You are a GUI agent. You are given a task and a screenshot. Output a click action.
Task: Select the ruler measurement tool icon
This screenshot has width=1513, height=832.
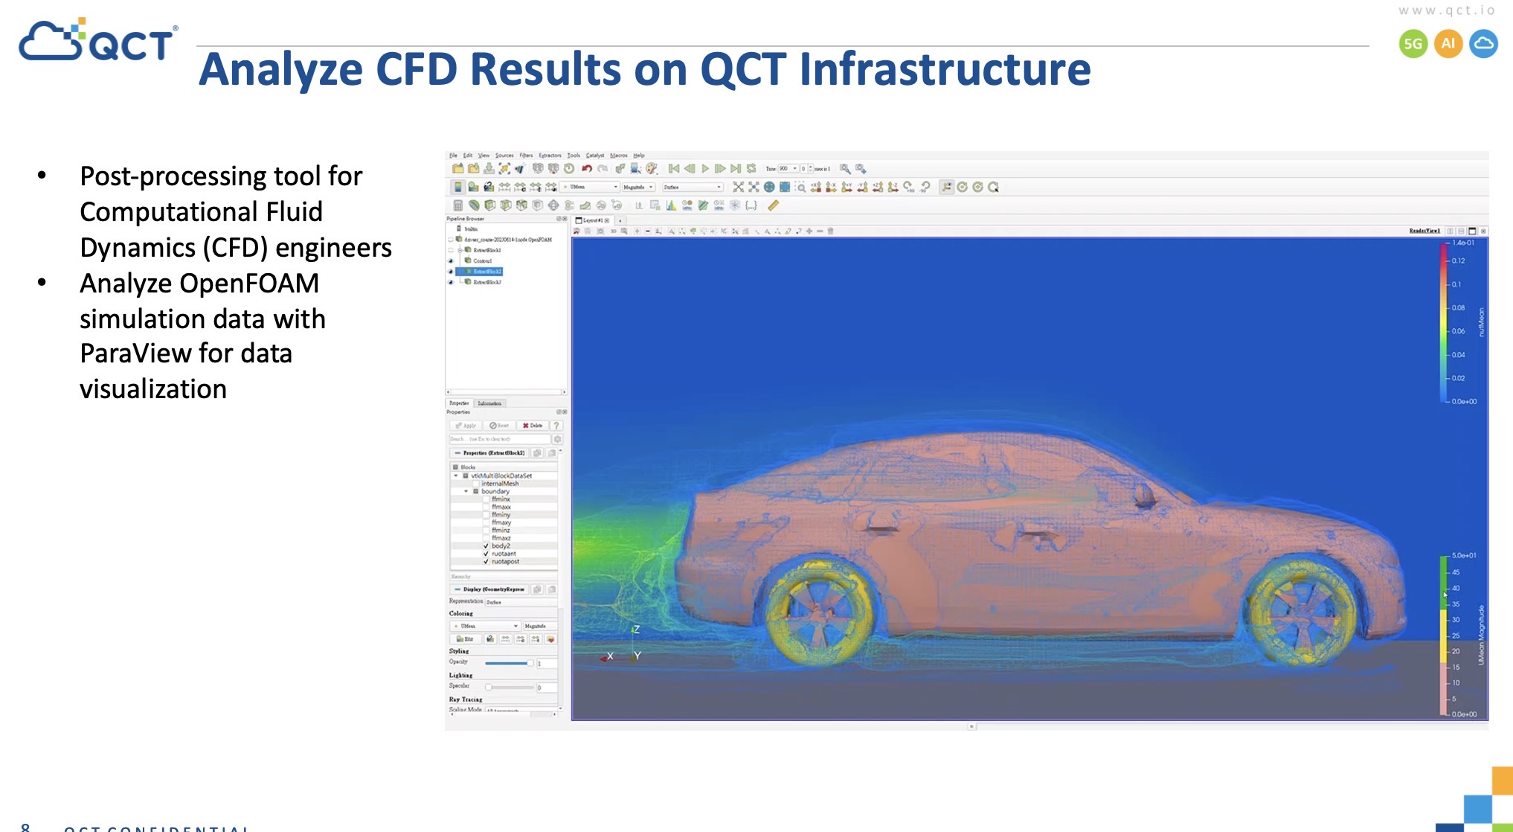click(773, 206)
